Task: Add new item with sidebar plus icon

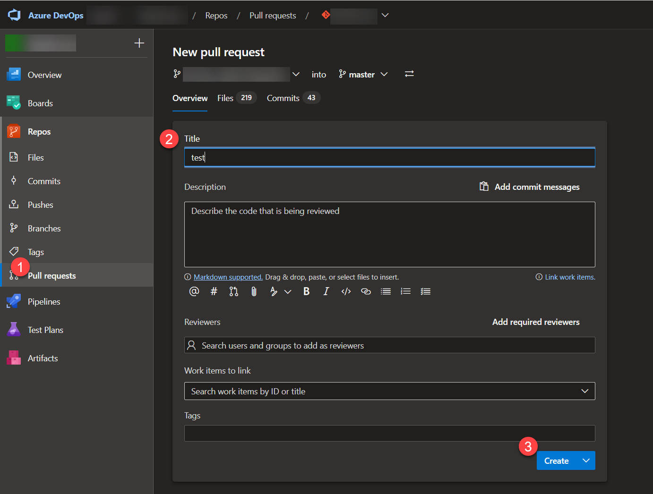Action: click(x=139, y=43)
